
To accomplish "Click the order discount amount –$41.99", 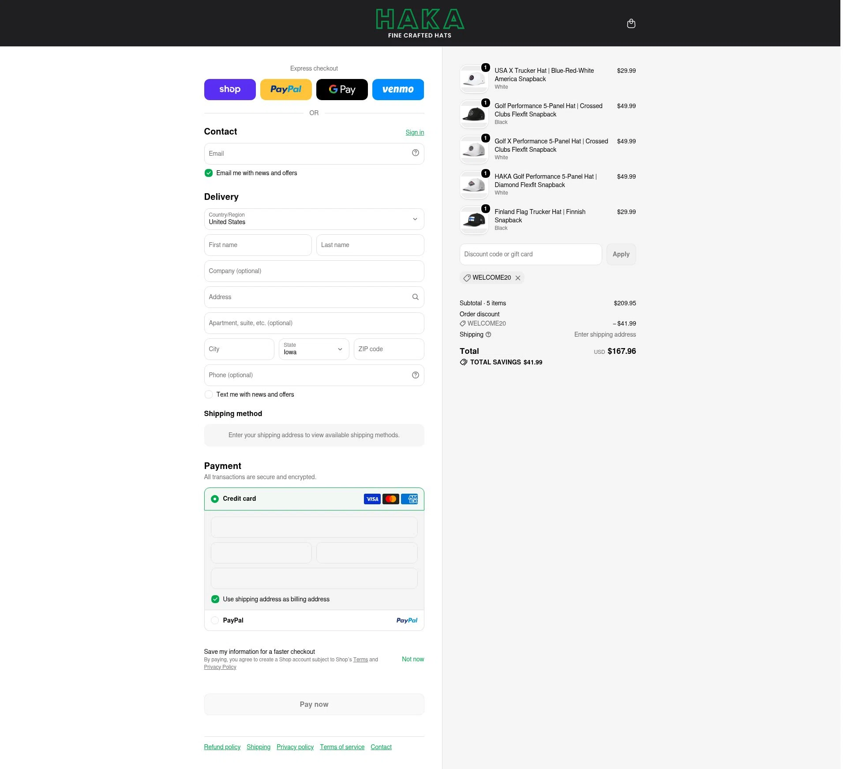I will point(624,323).
